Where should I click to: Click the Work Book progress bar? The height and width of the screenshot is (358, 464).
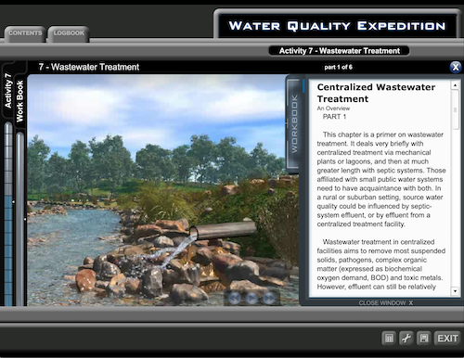(x=19, y=219)
